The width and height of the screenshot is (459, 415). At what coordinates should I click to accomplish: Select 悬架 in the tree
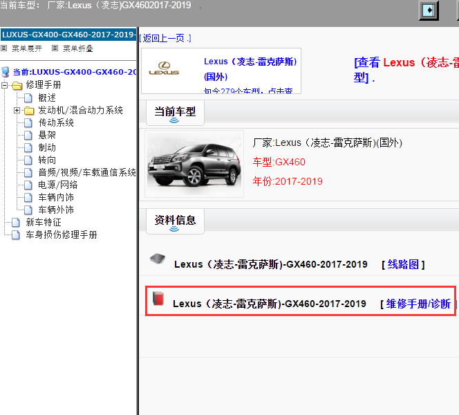pos(47,136)
